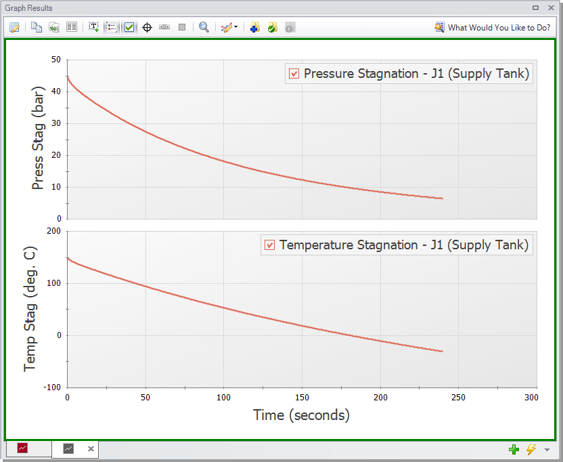
Task: Close the active graph tab
Action: pyautogui.click(x=91, y=448)
